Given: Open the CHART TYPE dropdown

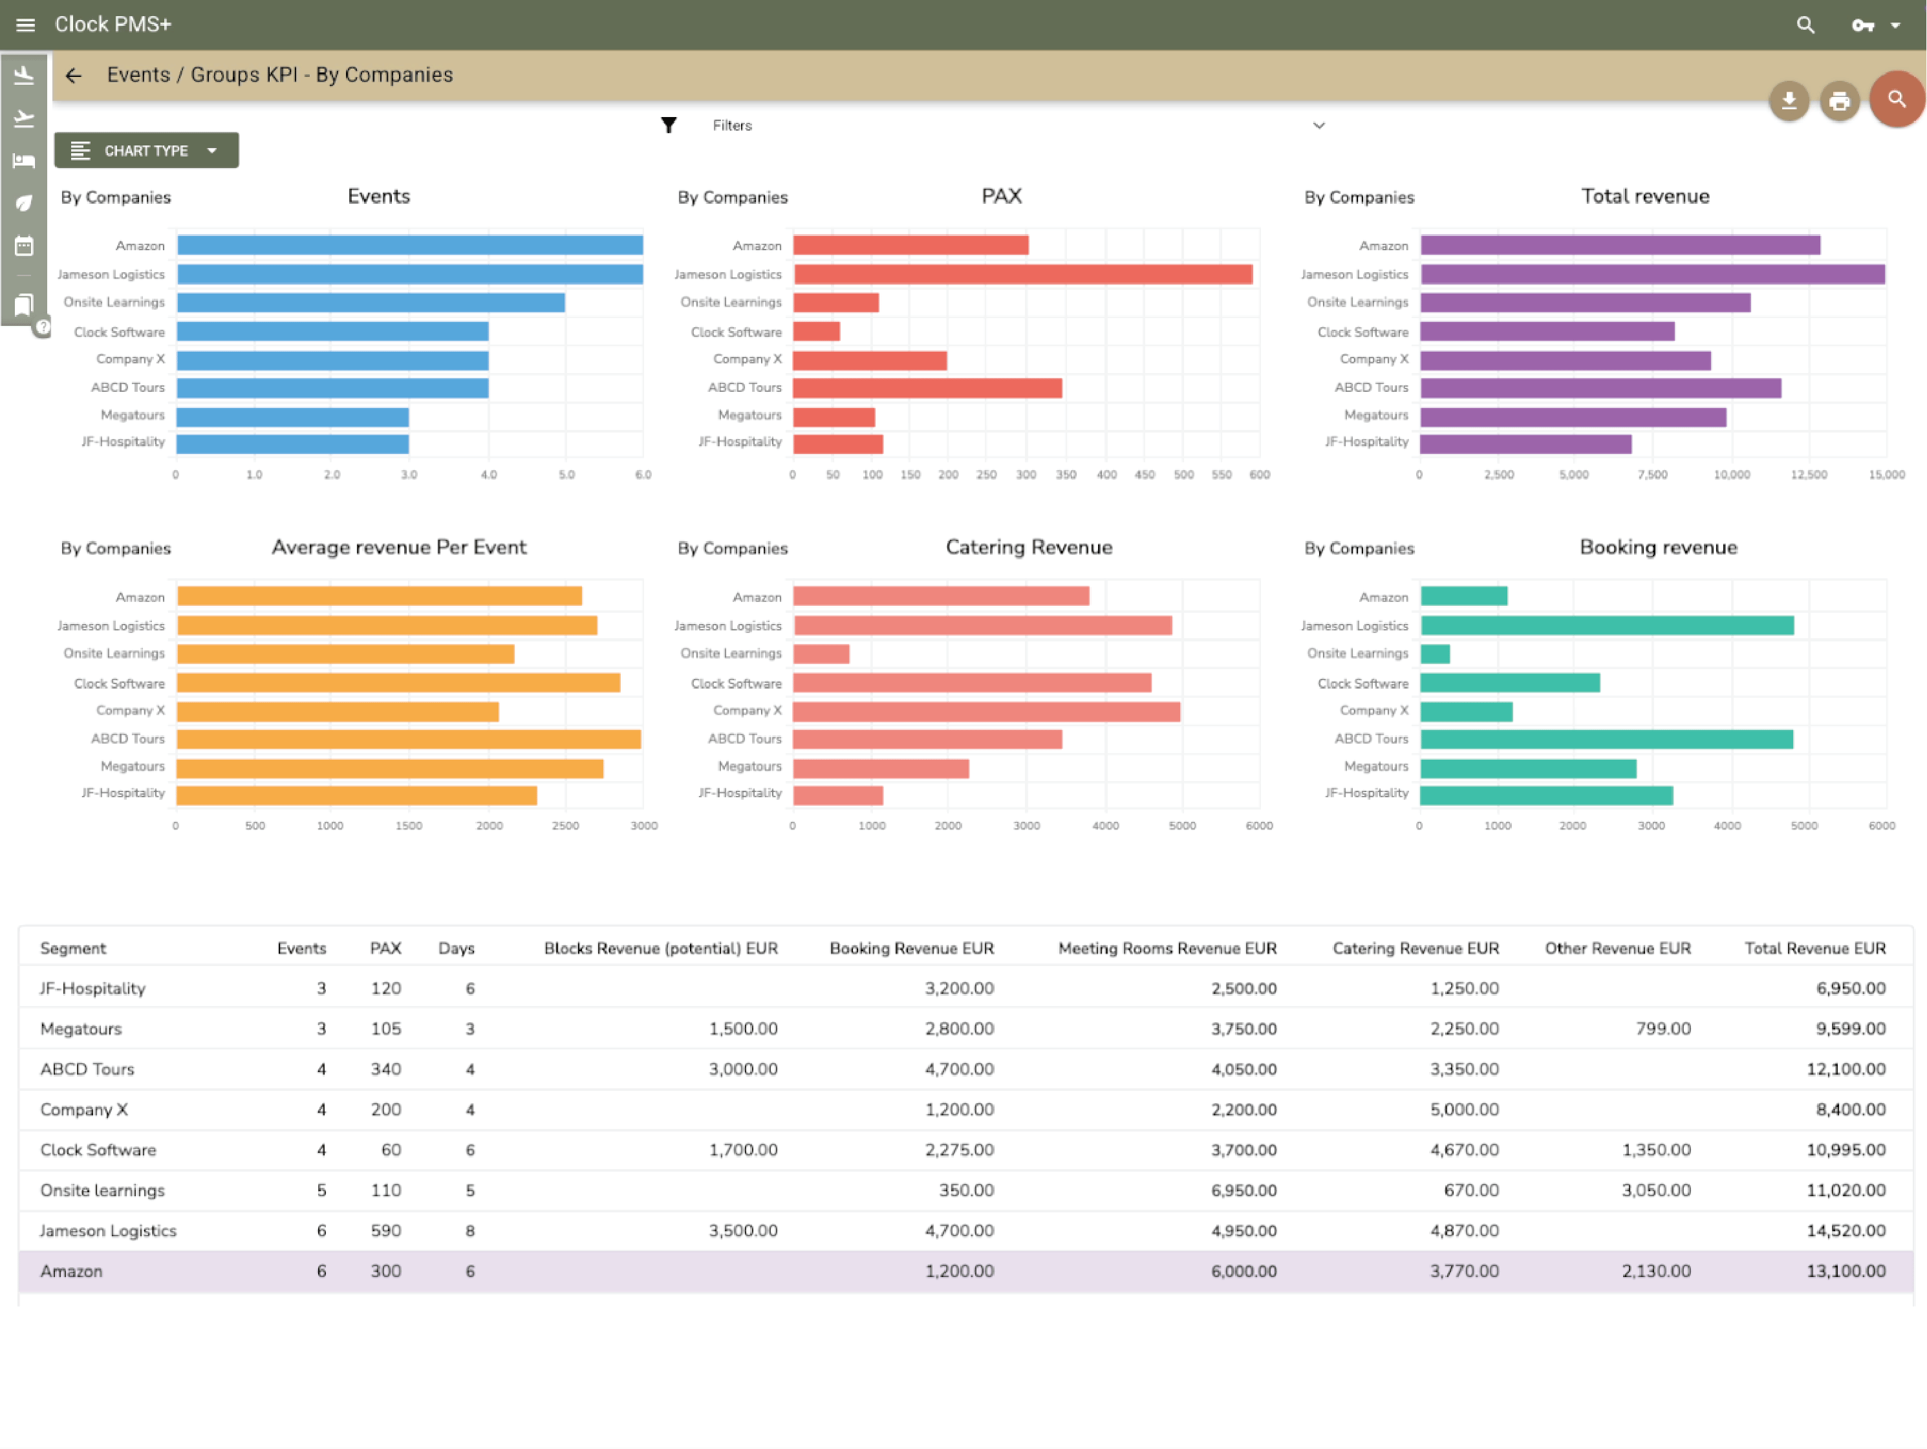Looking at the screenshot, I should (146, 151).
